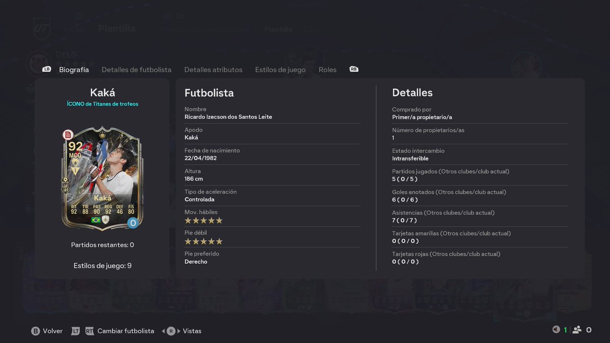
Task: Click the LT trigger icon
Action: click(x=75, y=331)
